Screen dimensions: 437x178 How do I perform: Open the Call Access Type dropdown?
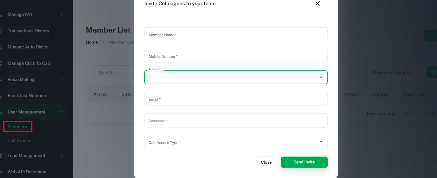pos(236,142)
